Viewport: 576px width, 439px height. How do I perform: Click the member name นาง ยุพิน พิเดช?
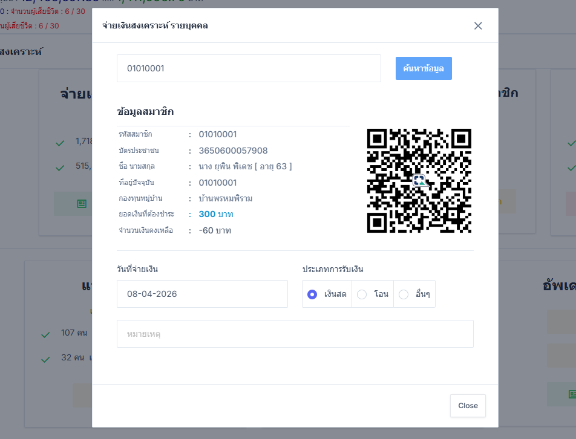tap(226, 167)
